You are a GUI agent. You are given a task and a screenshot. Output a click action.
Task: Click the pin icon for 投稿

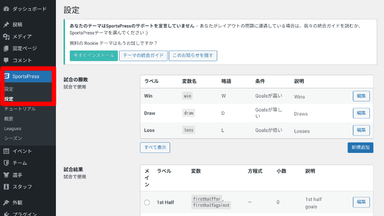[x=6, y=24]
